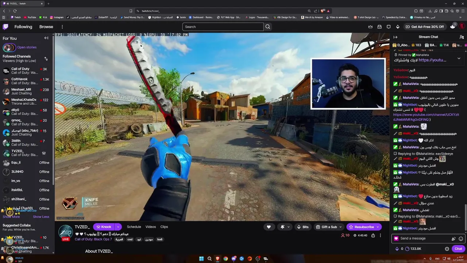Click Show Less in sidebar
Image resolution: width=467 pixels, height=263 pixels.
[41, 217]
